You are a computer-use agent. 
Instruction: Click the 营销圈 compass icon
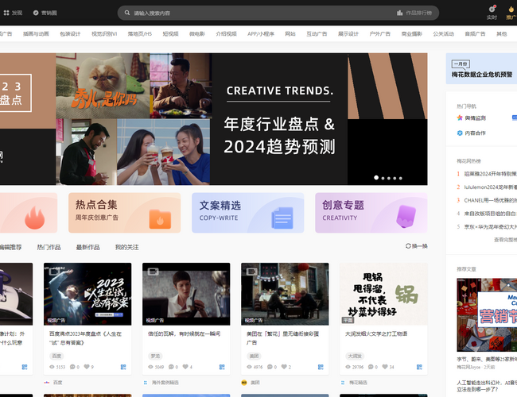point(34,13)
